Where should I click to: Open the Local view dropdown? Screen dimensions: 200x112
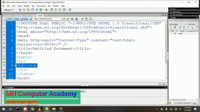point(192,24)
